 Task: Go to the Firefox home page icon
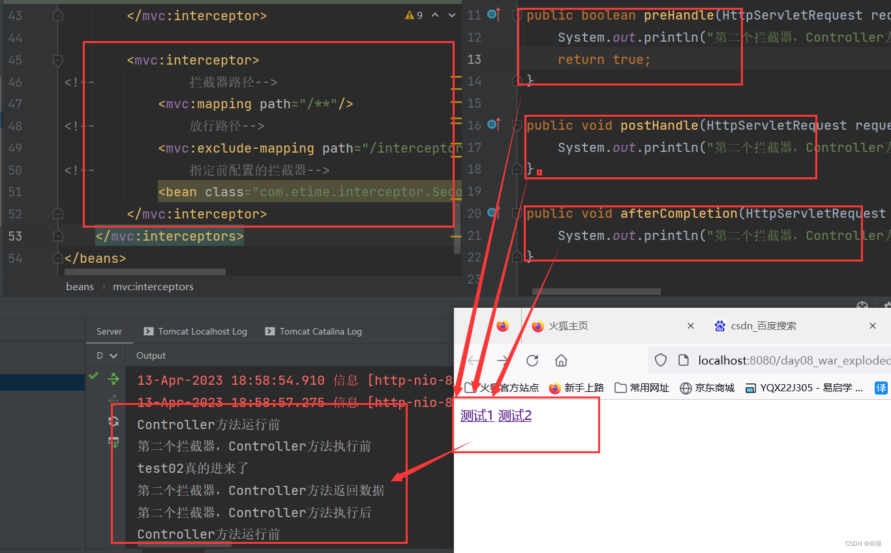coord(561,361)
